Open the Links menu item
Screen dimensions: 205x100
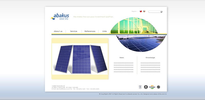click(105, 32)
